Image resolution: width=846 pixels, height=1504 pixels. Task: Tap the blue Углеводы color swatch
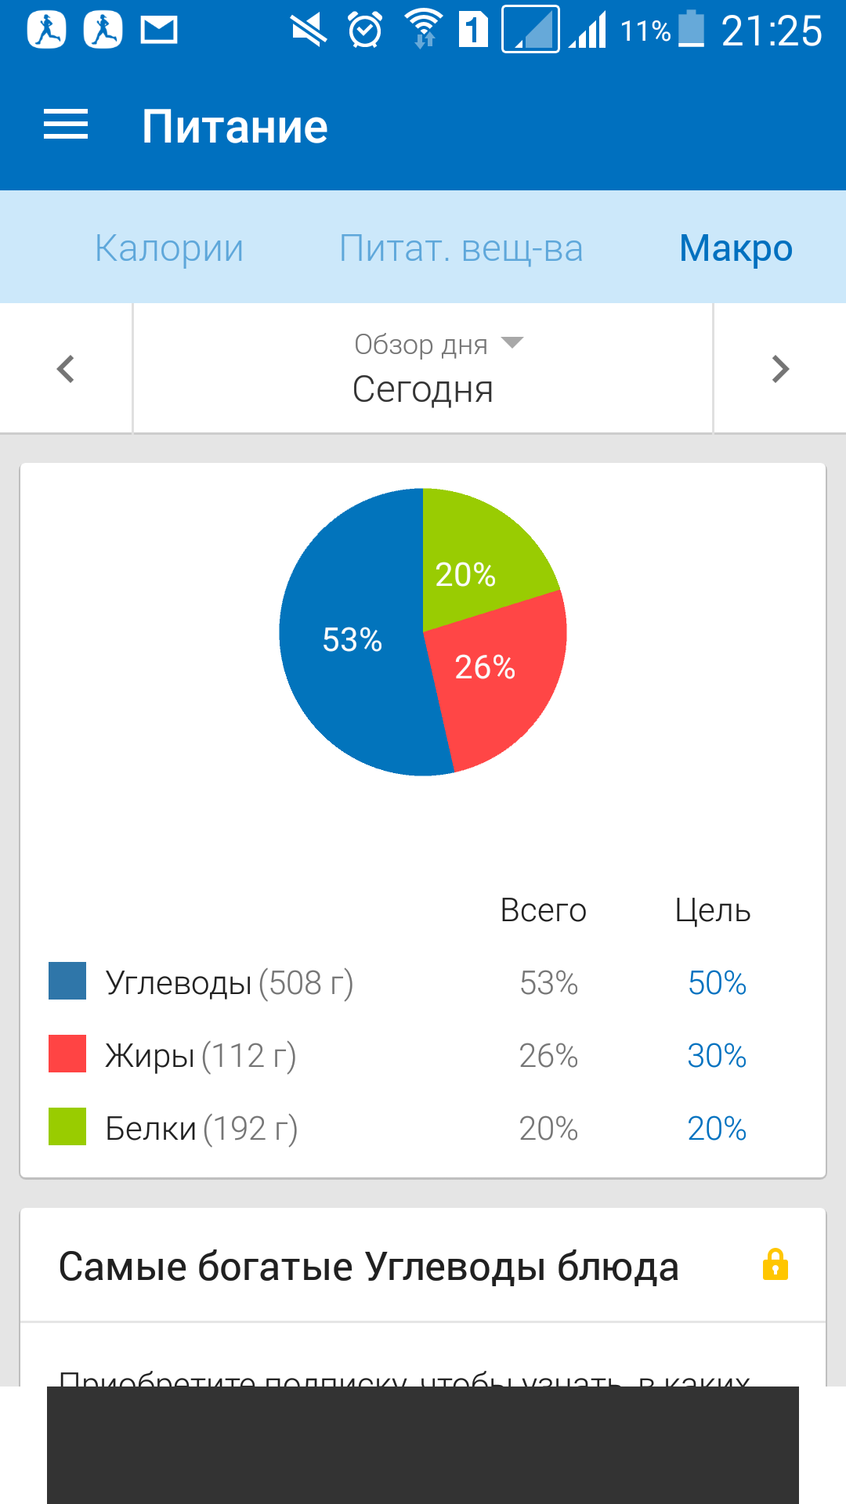pyautogui.click(x=67, y=981)
